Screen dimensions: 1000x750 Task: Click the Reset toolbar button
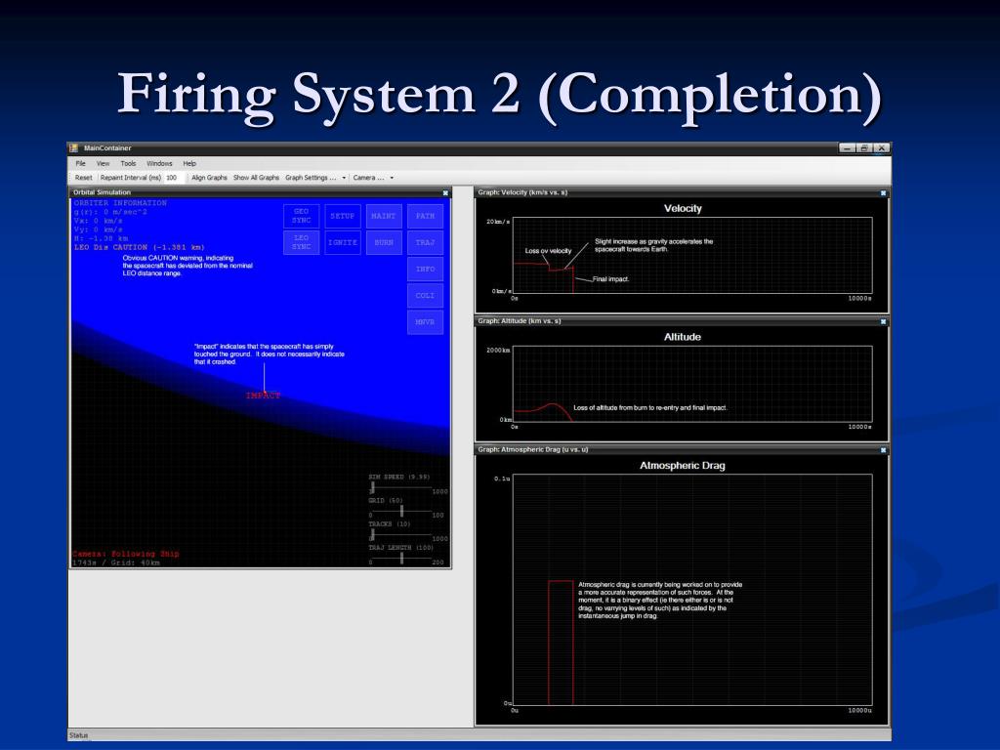tap(84, 178)
